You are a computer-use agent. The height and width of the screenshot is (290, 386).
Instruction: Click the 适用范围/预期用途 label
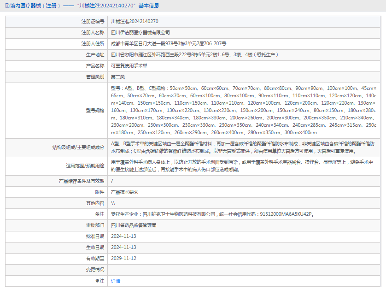pyautogui.click(x=85, y=166)
